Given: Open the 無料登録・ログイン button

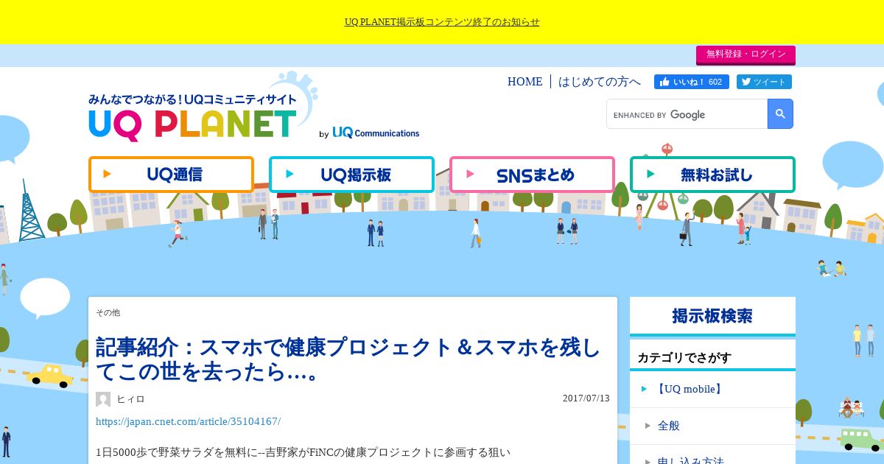Looking at the screenshot, I should tap(746, 55).
